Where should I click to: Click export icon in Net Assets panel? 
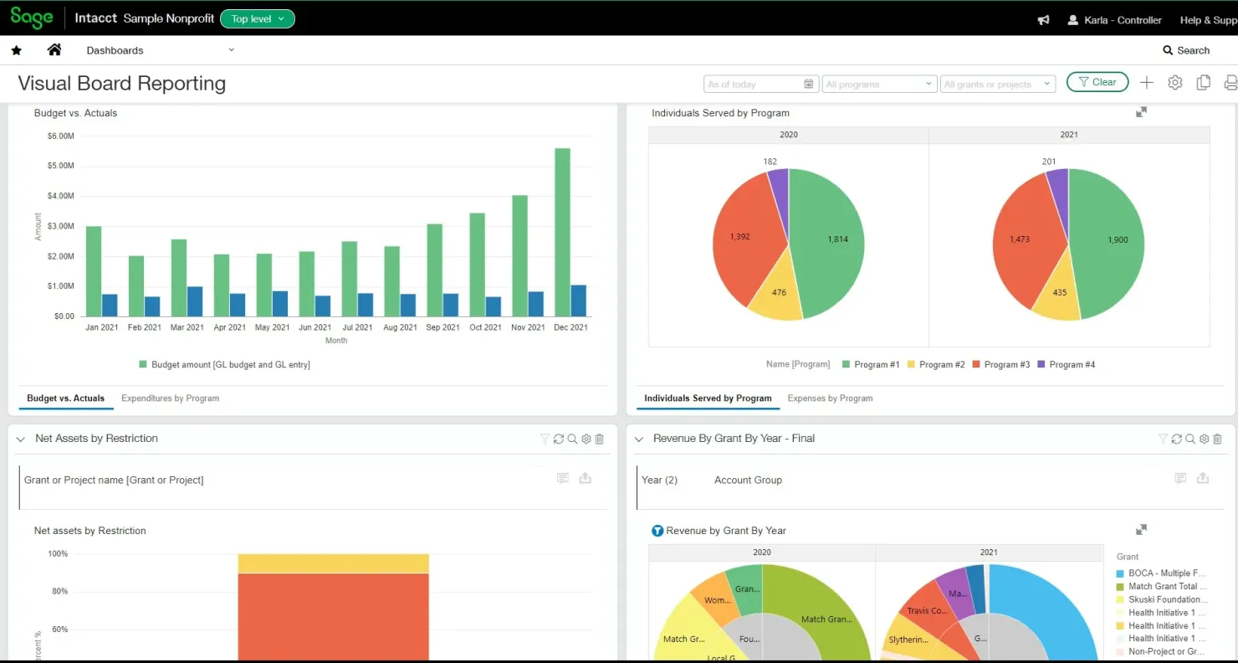coord(586,479)
